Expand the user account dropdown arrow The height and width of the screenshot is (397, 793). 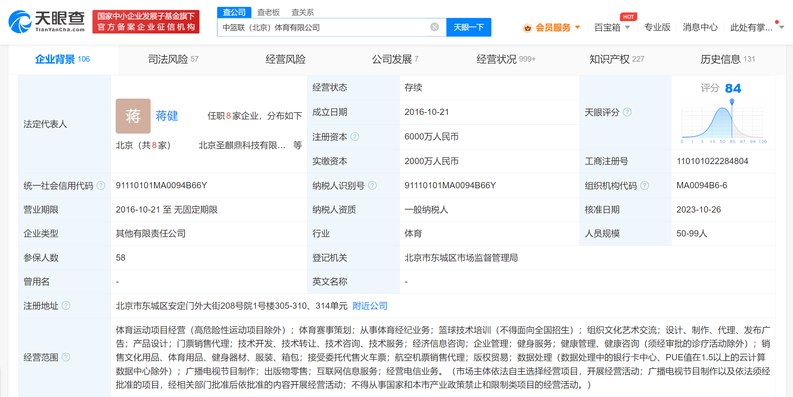pyautogui.click(x=782, y=27)
